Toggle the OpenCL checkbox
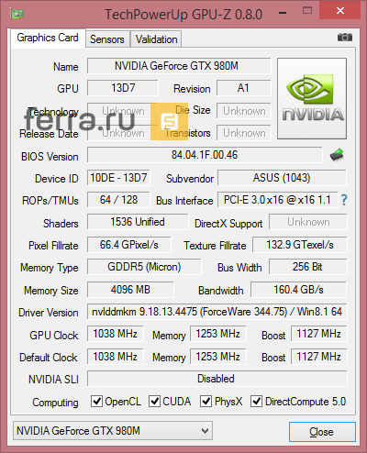The image size is (367, 453). (96, 401)
